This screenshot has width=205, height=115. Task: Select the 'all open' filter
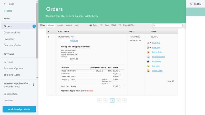[51, 25]
